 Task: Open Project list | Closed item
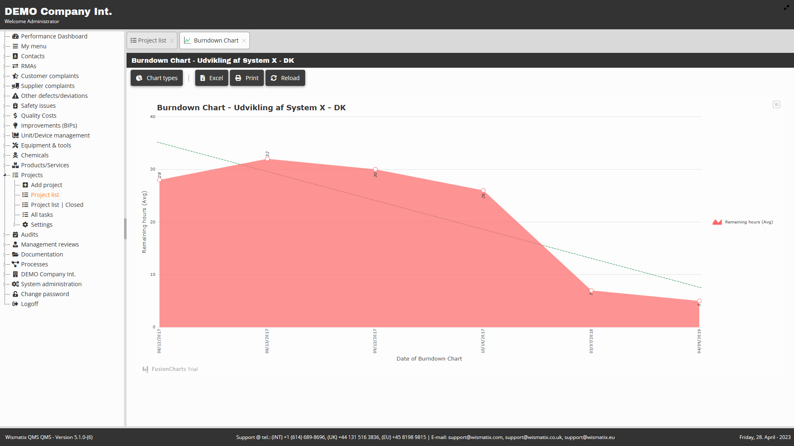click(57, 205)
